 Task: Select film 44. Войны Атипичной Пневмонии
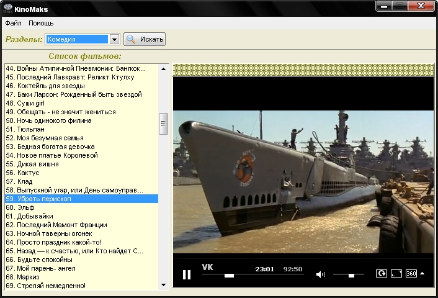(81, 68)
